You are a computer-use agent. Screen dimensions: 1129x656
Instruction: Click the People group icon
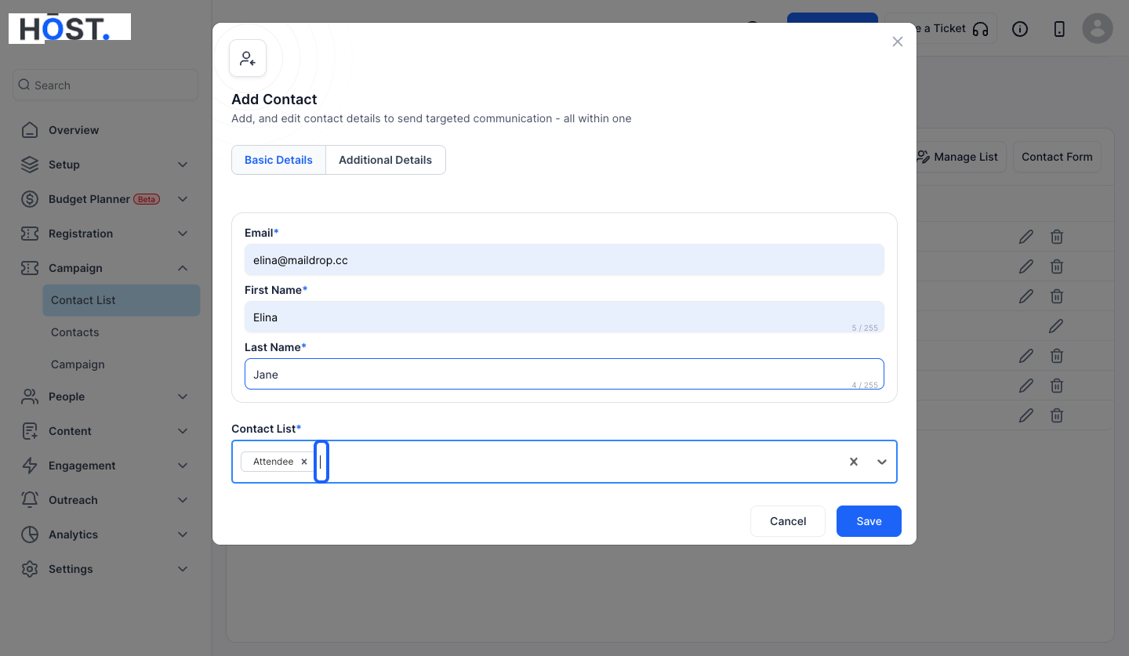point(30,397)
